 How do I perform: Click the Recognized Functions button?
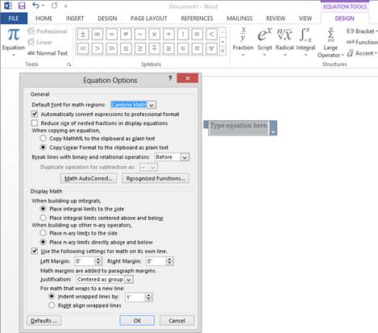pos(156,178)
